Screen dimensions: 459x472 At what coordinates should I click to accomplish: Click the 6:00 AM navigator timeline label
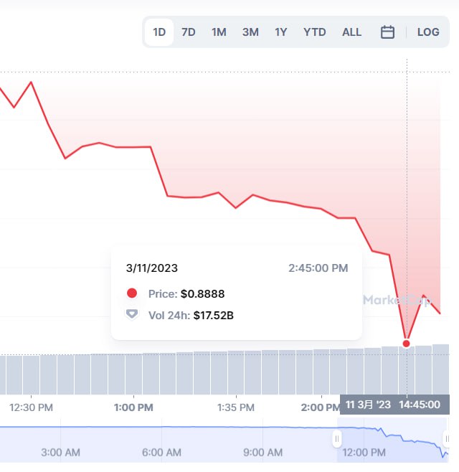click(161, 453)
